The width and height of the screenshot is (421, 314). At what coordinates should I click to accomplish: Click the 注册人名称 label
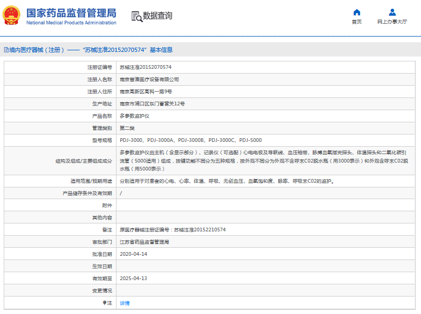100,79
